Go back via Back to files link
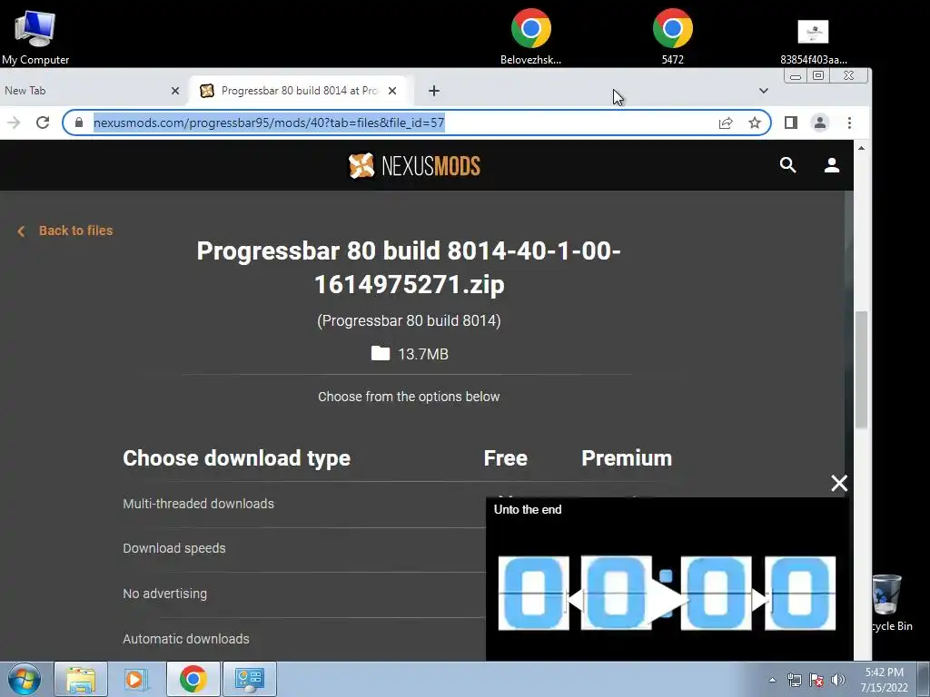 coord(65,231)
